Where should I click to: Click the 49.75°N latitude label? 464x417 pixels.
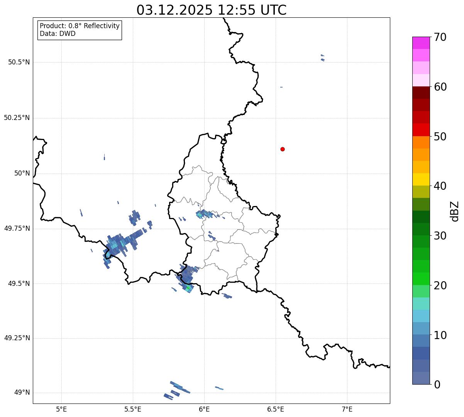[x=17, y=228]
